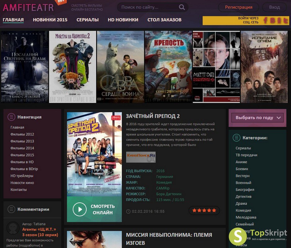The image size is (291, 248).
Task: Open the Военный category
Action: 244,183
